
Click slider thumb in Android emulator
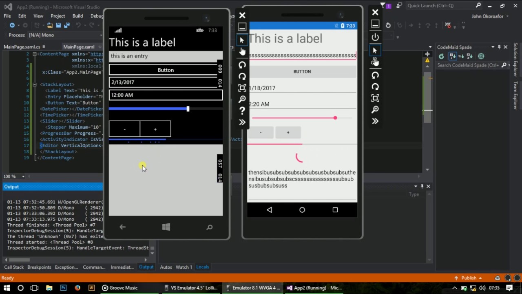point(335,118)
